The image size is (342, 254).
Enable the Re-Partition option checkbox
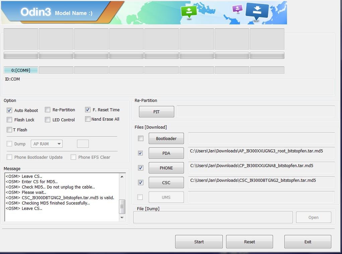pos(48,110)
